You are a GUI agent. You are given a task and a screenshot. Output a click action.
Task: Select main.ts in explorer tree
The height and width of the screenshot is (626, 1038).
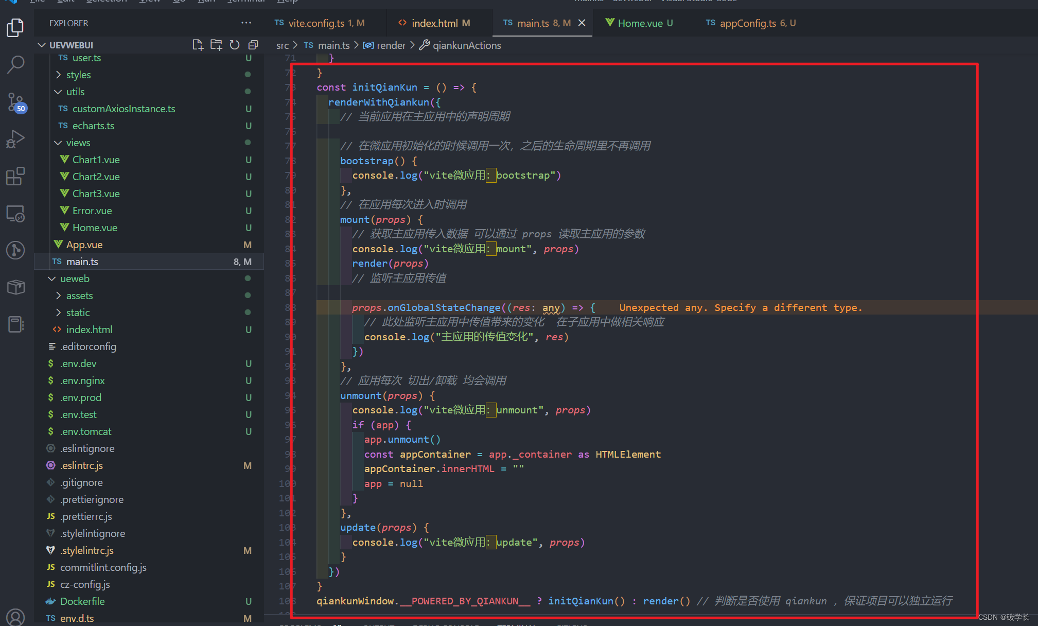(x=149, y=262)
